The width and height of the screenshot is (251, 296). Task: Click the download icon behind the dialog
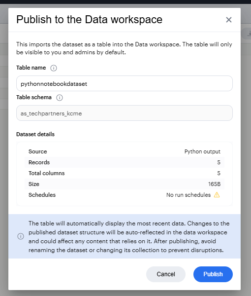[249, 33]
